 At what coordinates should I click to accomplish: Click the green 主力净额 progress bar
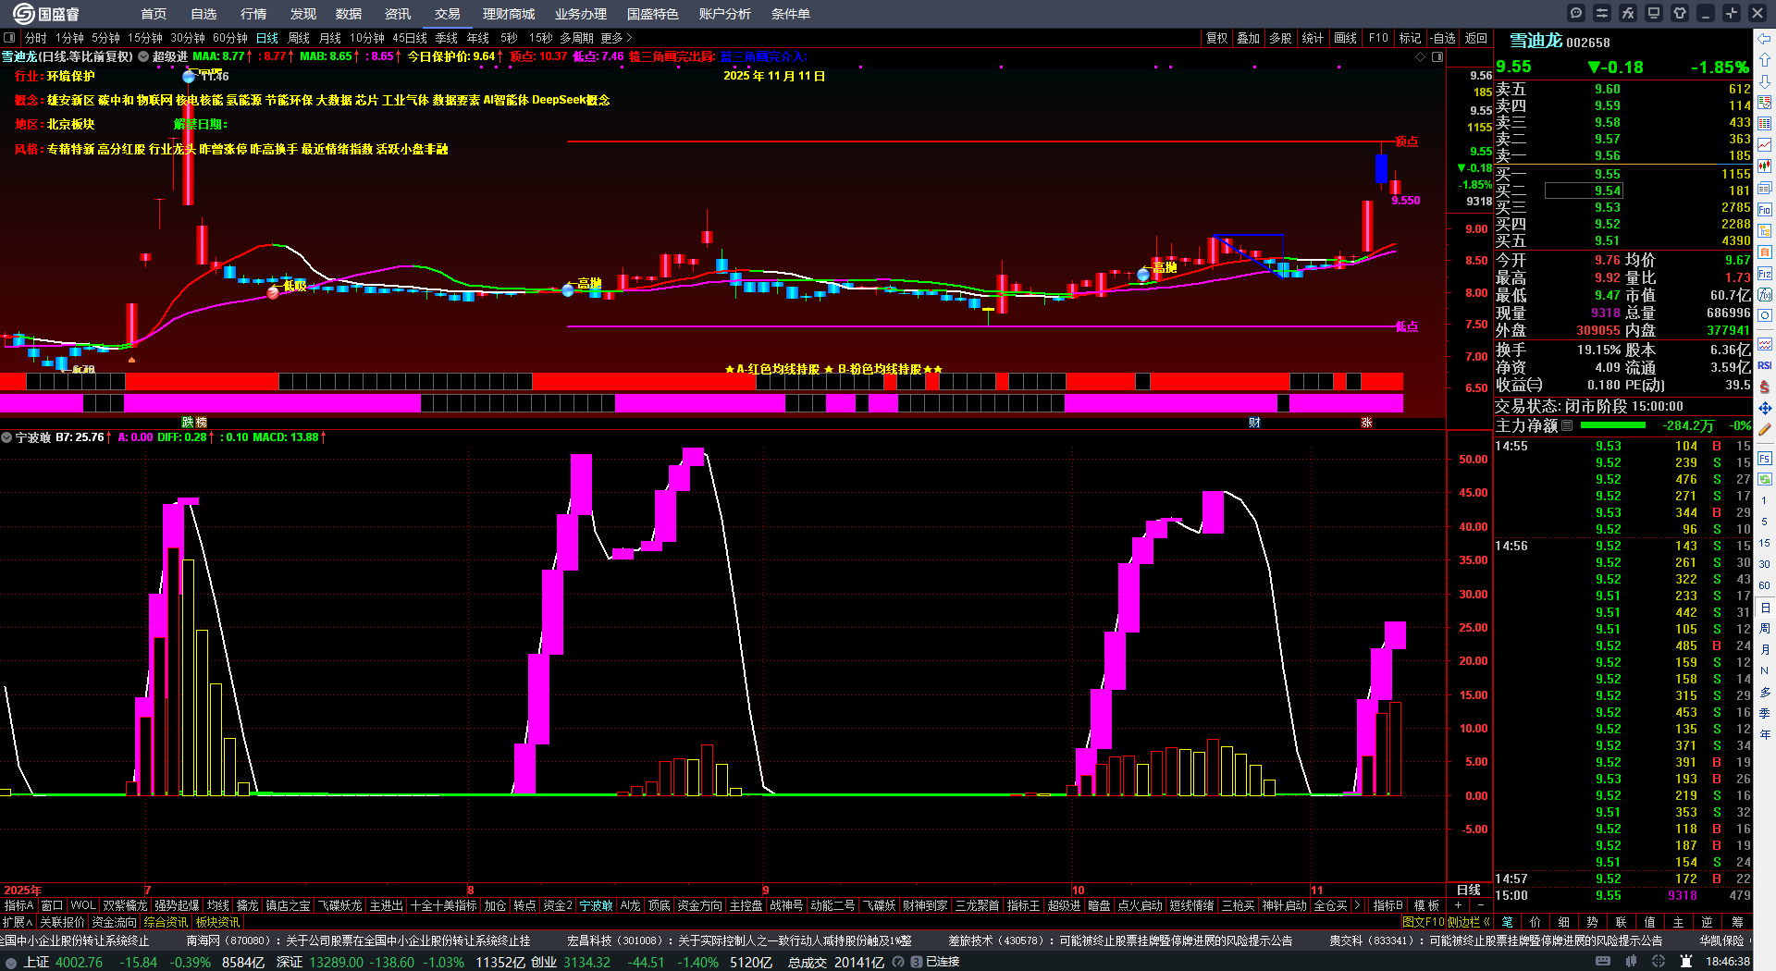pos(1613,425)
